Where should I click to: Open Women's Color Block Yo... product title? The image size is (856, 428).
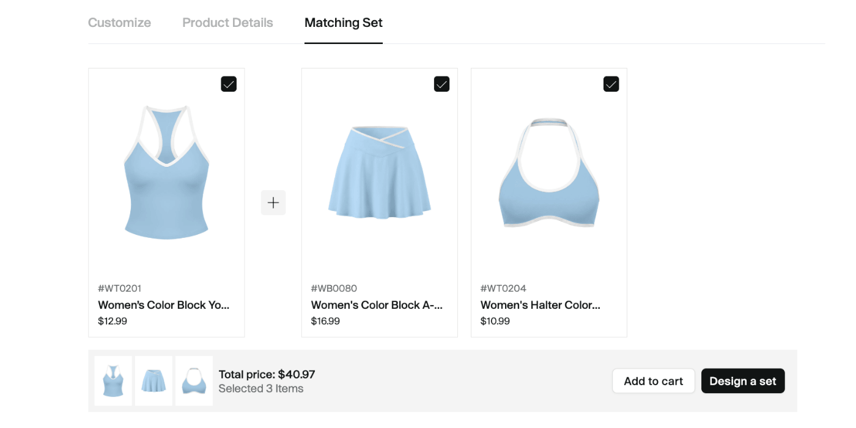[x=164, y=305]
